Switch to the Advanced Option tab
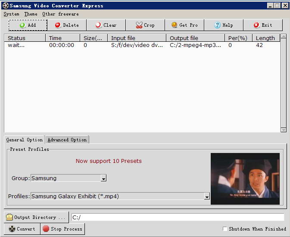This screenshot has height=237, width=290. coord(67,140)
